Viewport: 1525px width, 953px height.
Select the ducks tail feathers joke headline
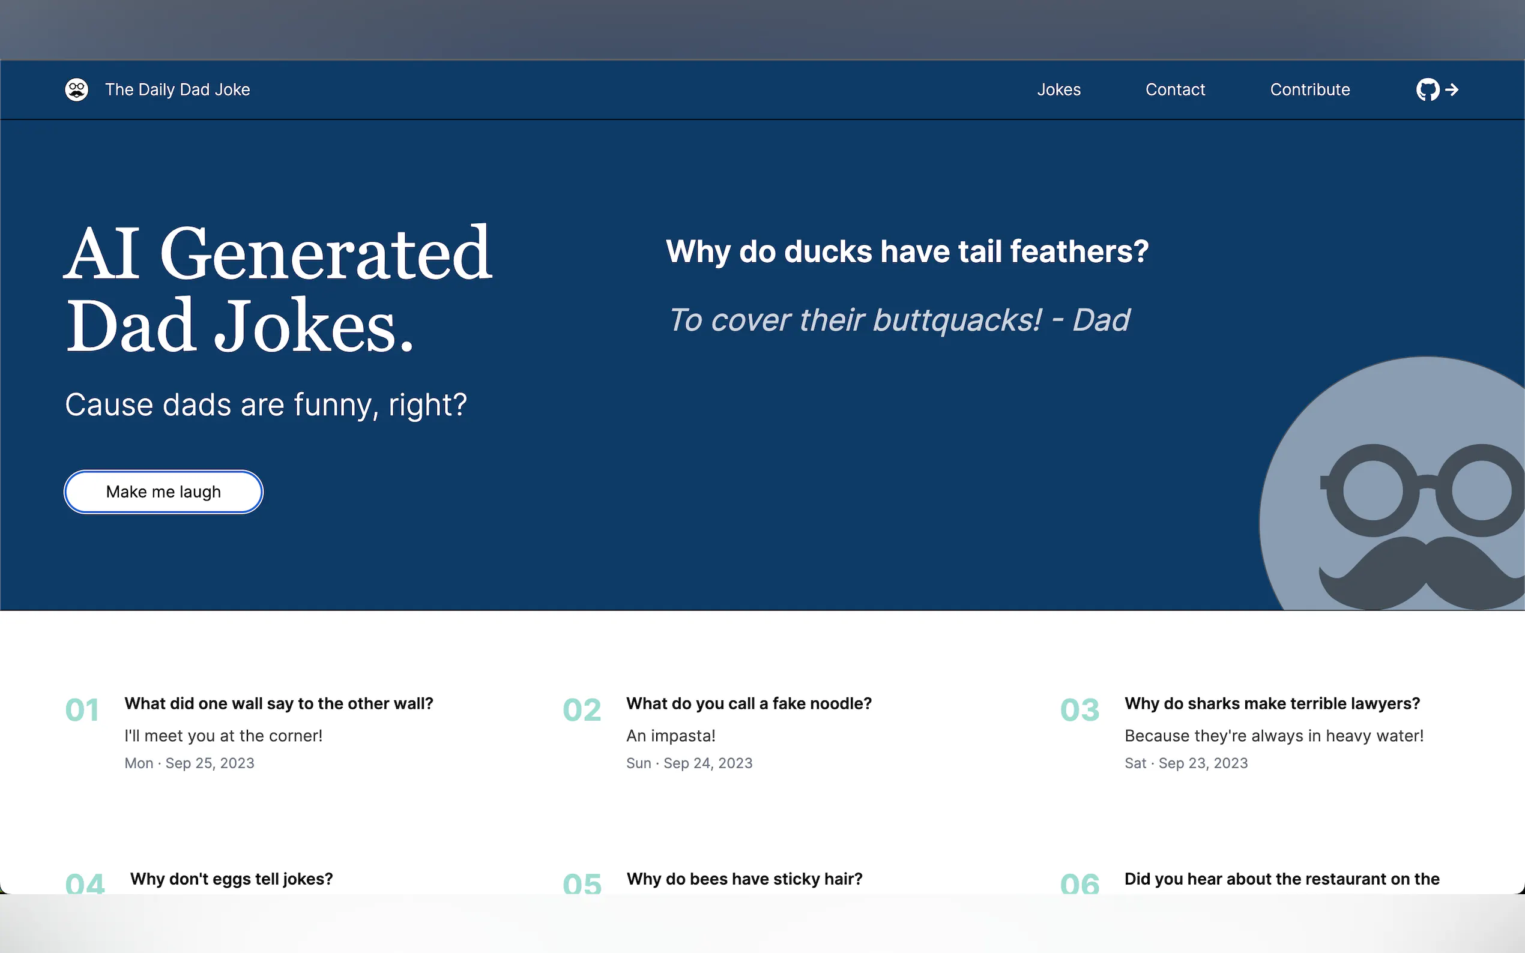click(907, 251)
